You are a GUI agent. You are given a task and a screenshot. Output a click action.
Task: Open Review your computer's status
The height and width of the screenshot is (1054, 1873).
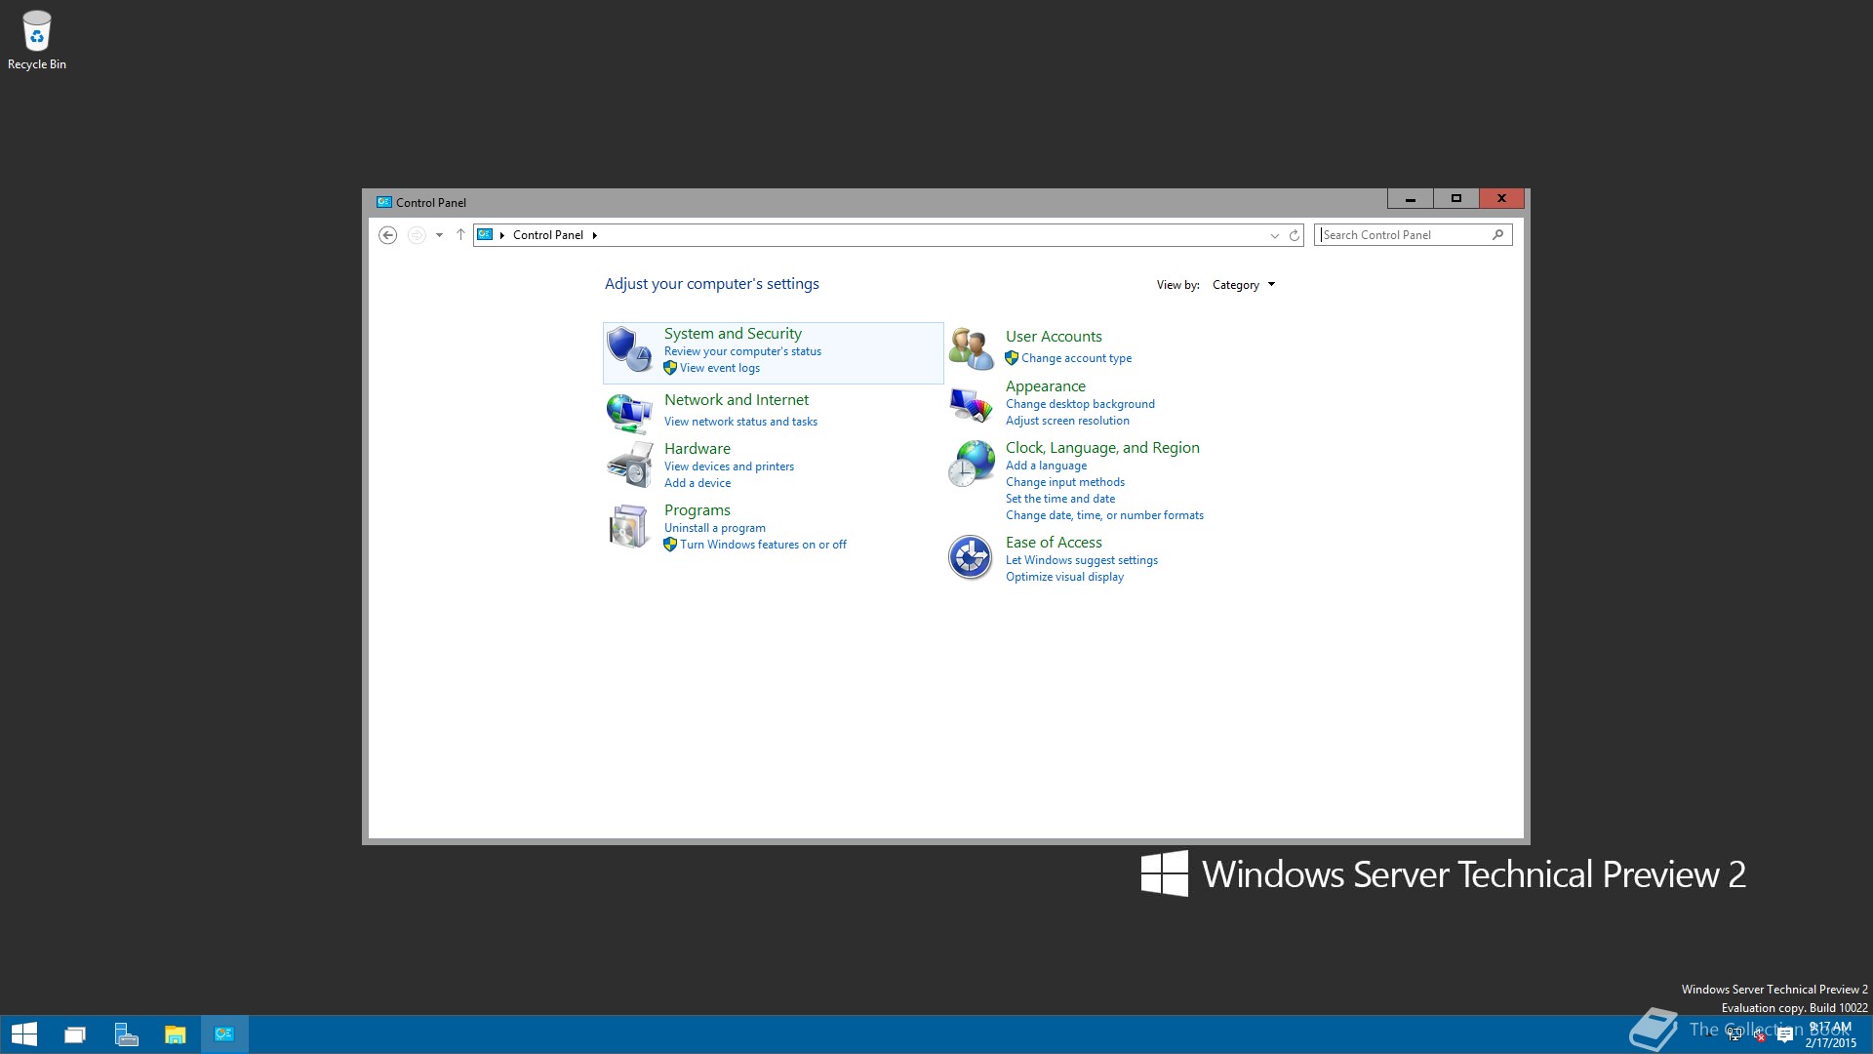[742, 351]
